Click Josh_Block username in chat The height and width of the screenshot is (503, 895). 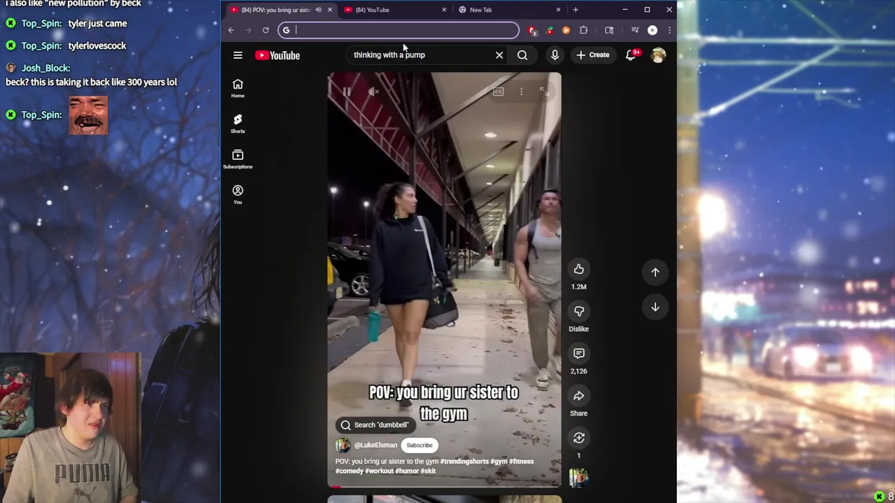tap(45, 68)
